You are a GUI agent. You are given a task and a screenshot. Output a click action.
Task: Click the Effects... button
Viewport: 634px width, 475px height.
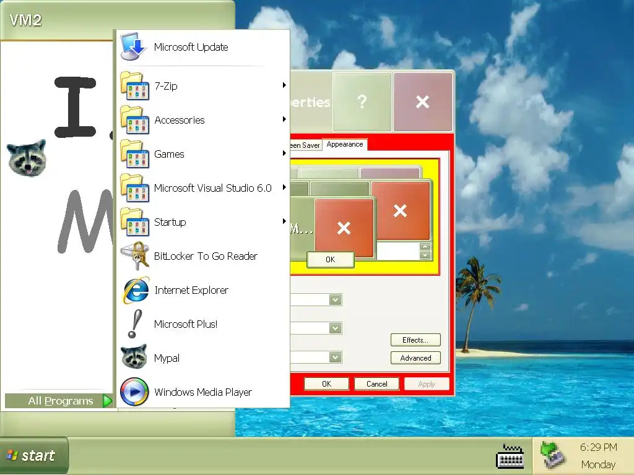415,340
